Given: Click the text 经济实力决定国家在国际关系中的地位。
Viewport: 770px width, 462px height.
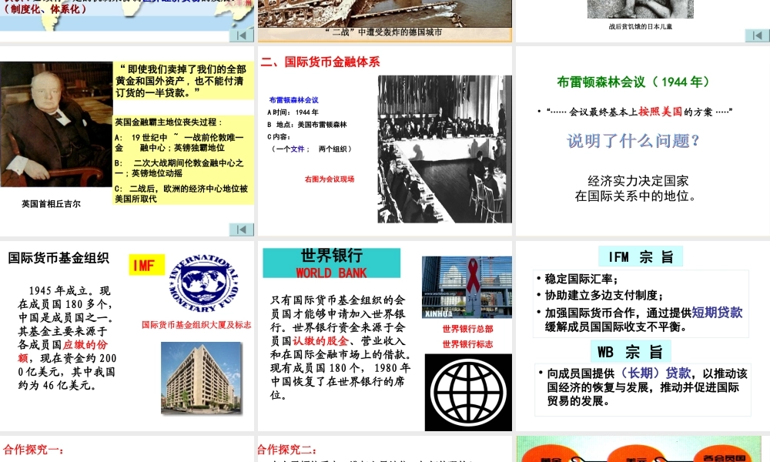Looking at the screenshot, I should point(637,189).
